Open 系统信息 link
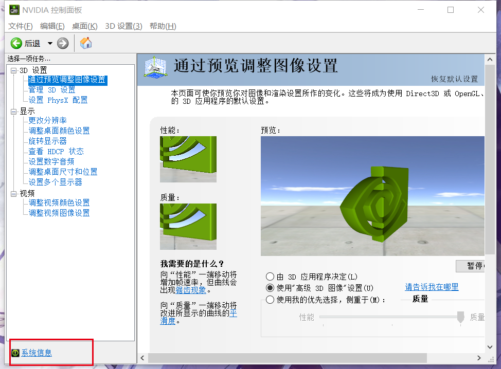The image size is (501, 369). [x=37, y=353]
